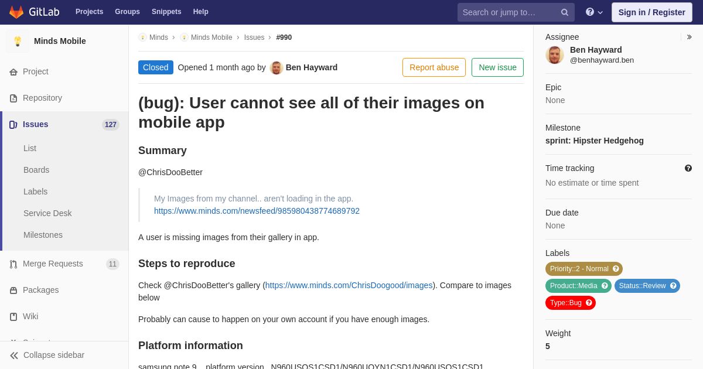Click the Issues count badge 127

pyautogui.click(x=111, y=125)
